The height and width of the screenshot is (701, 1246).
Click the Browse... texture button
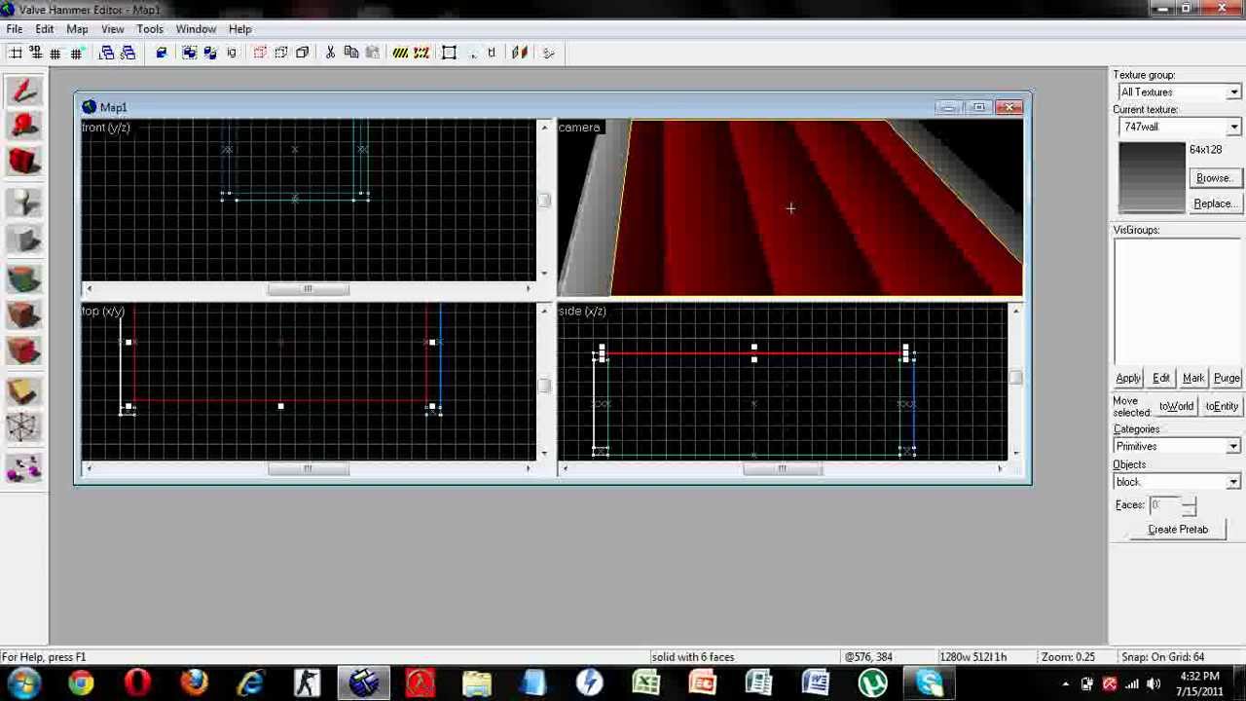[1214, 178]
